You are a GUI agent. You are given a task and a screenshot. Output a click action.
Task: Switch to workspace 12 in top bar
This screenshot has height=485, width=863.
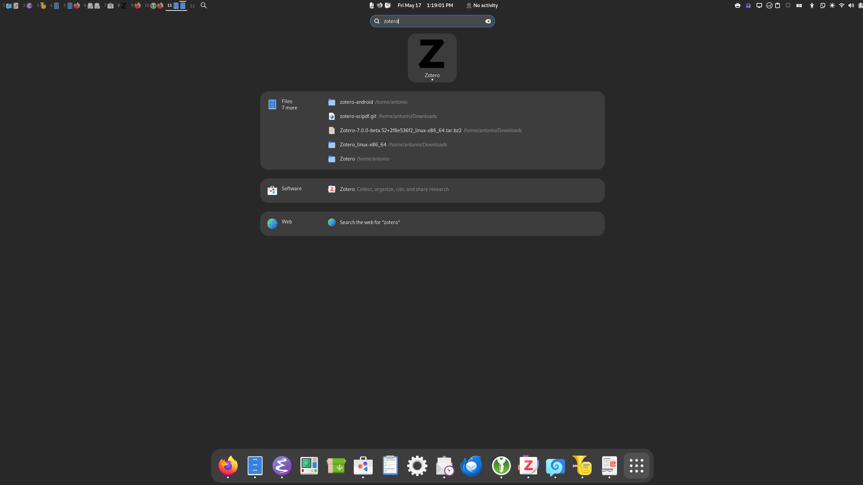coord(192,5)
